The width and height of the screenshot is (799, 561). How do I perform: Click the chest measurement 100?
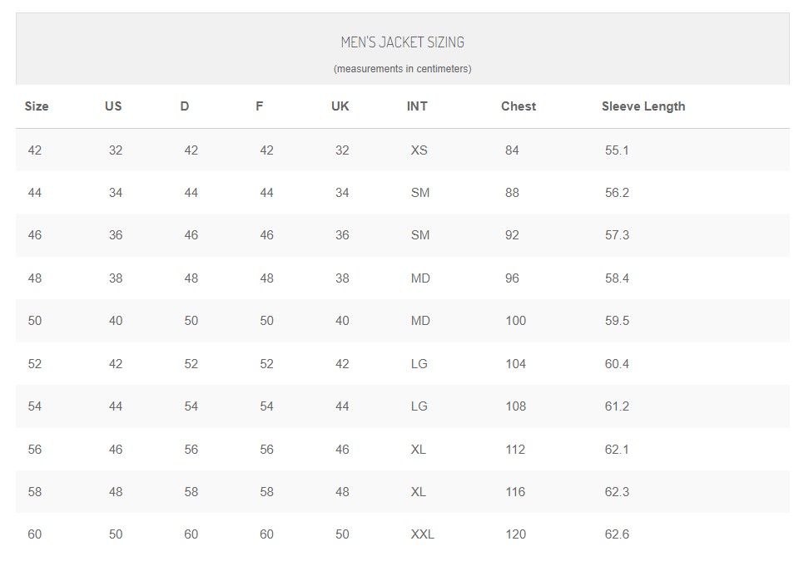click(515, 321)
